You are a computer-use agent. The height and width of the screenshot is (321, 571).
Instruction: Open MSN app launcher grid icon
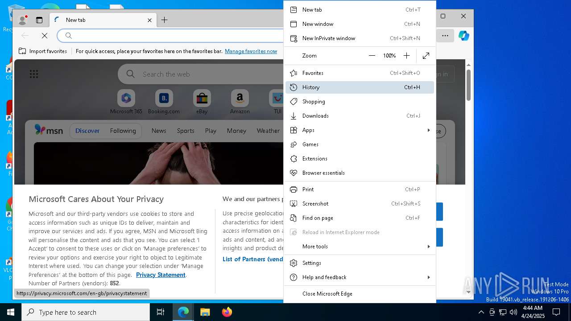point(34,74)
